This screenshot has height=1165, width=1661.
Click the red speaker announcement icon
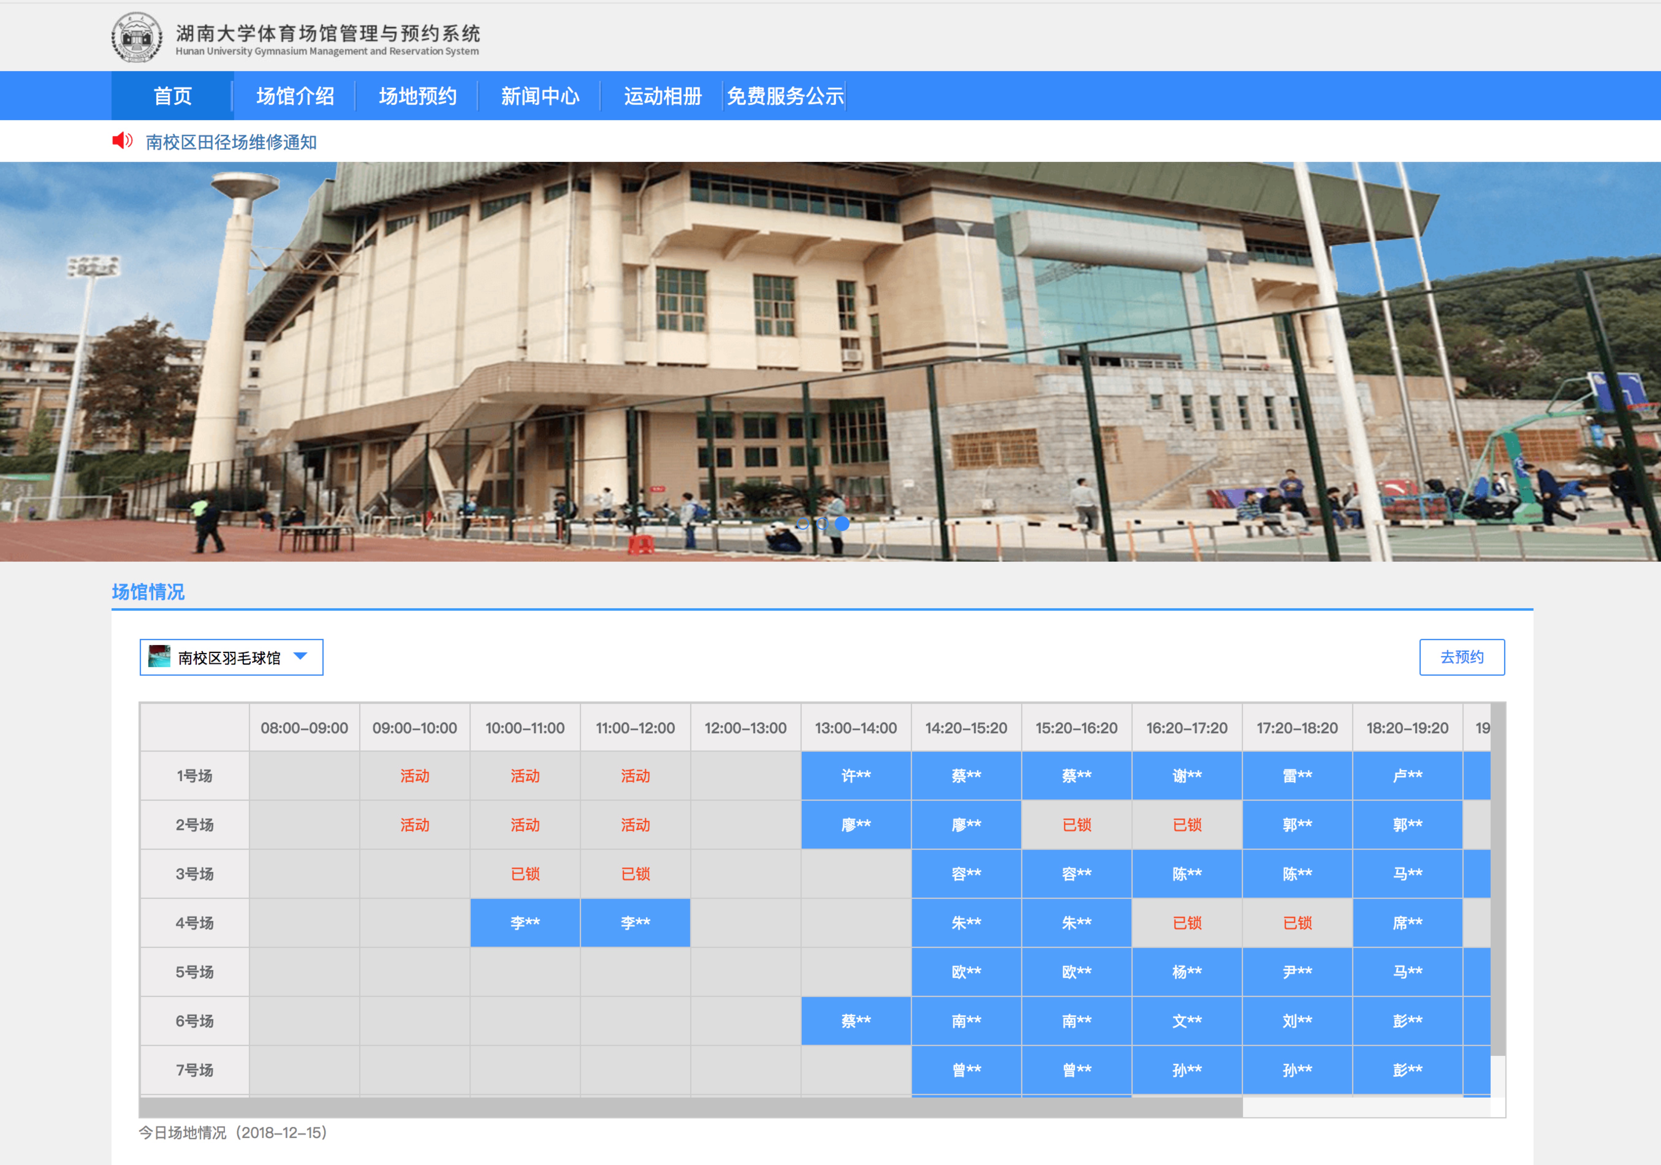tap(122, 140)
